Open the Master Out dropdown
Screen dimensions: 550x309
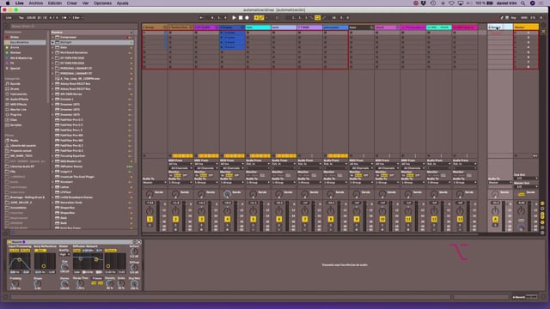coord(526,187)
